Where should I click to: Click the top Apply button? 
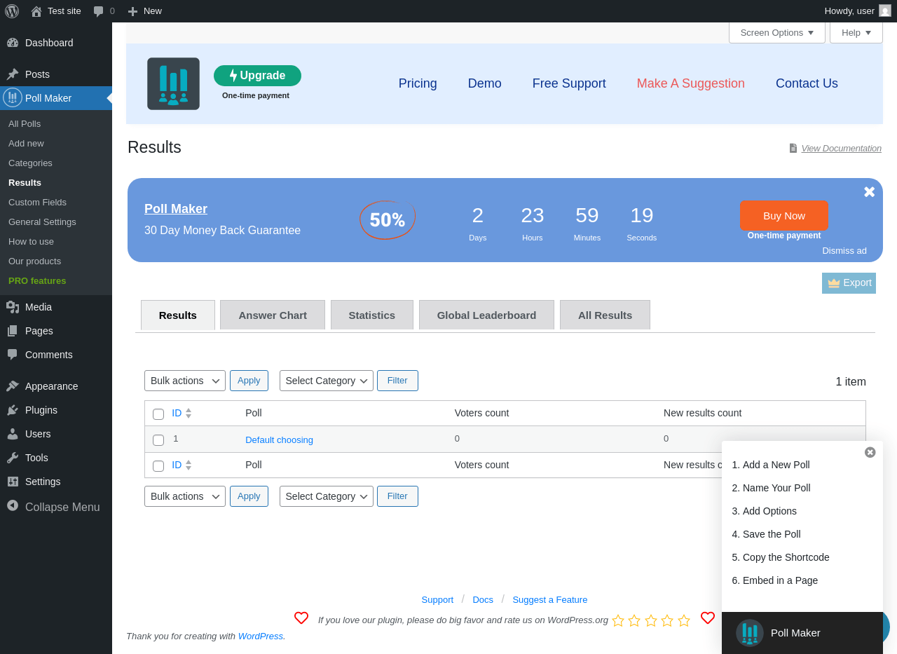[249, 381]
